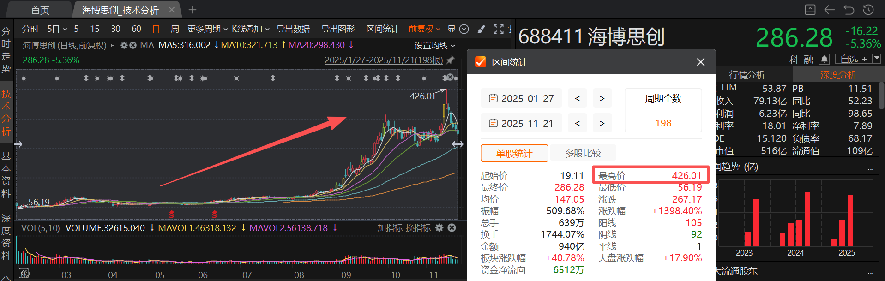Select the 多股比较 tab
Viewport: 885px width, 281px height.
pos(583,153)
